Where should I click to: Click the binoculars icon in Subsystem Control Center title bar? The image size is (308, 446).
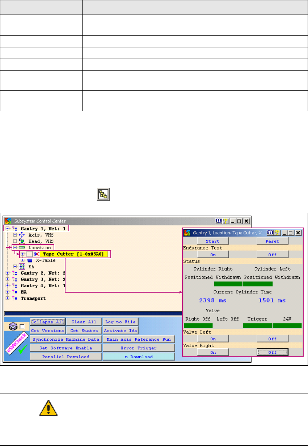point(219,221)
